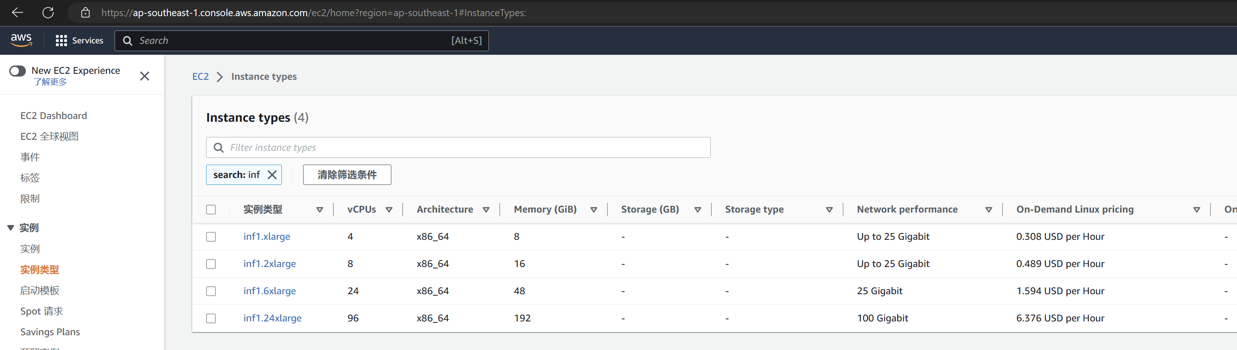Collapse the 实例 section in the sidebar
The image size is (1237, 350).
click(11, 228)
